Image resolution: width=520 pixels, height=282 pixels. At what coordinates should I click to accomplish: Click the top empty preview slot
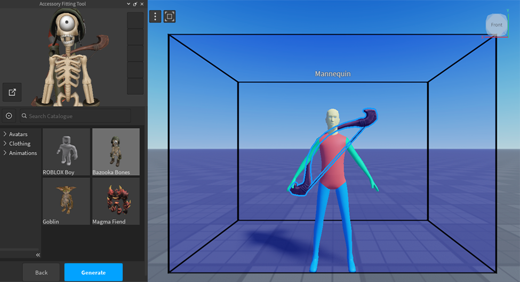pyautogui.click(x=135, y=21)
